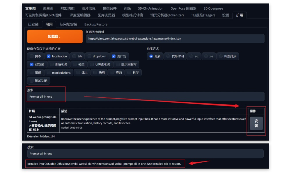291x173 pixels.
Task: Click the sd-webui-prompt-all-in-one extension name
Action: click(43, 119)
